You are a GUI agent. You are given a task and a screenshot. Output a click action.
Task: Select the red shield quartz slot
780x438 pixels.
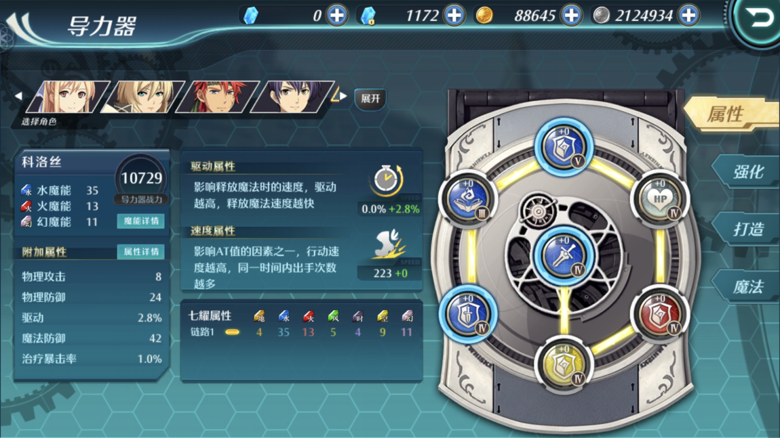click(x=659, y=314)
